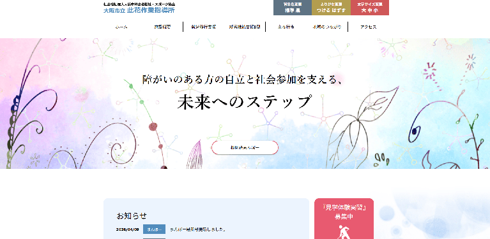Click the rounded button in the hero banner
490x239 pixels.
245,147
